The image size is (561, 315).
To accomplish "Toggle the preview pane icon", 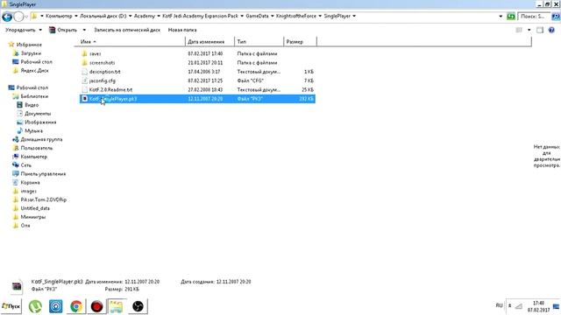I will pos(540,30).
